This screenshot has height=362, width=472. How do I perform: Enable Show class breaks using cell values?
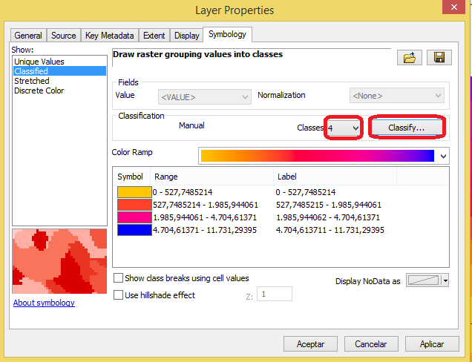click(119, 278)
